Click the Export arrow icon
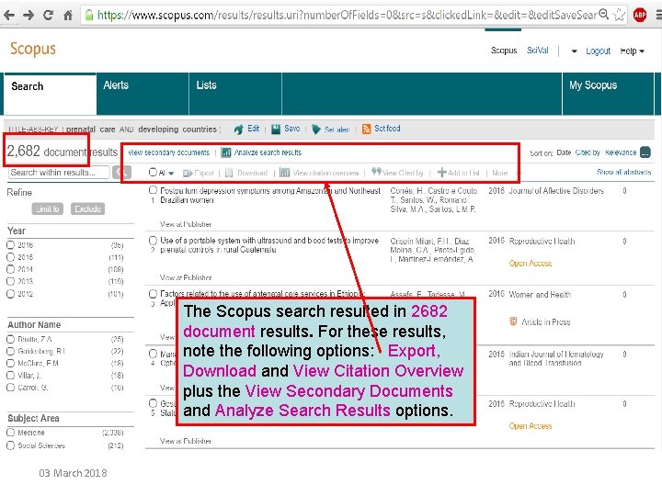662x496 pixels. [188, 173]
